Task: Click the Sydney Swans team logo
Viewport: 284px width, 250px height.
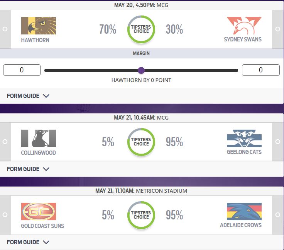Action: pyautogui.click(x=244, y=26)
